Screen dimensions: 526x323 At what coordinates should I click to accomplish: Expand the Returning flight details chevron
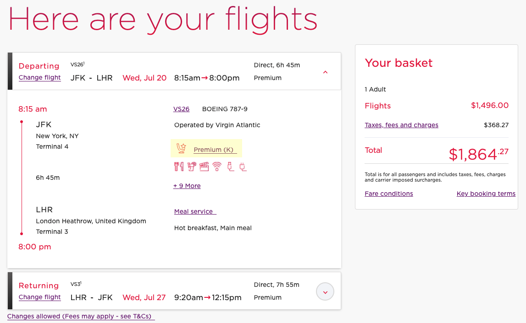325,291
